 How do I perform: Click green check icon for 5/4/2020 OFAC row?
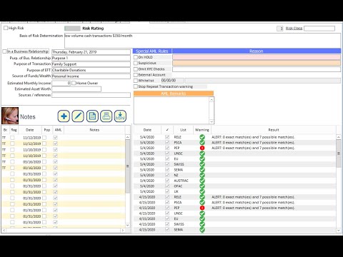click(202, 186)
